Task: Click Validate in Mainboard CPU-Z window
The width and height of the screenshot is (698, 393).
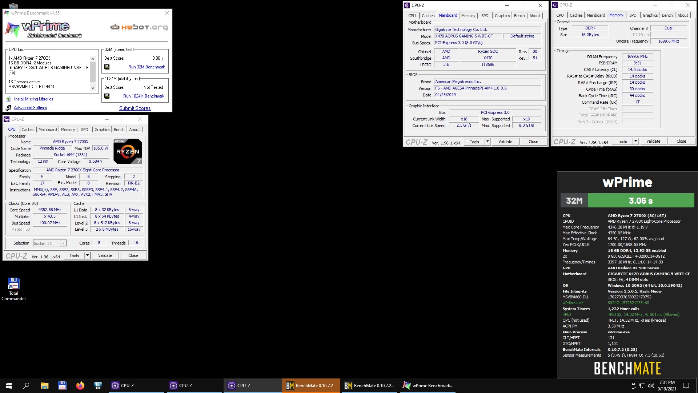Action: (505, 142)
